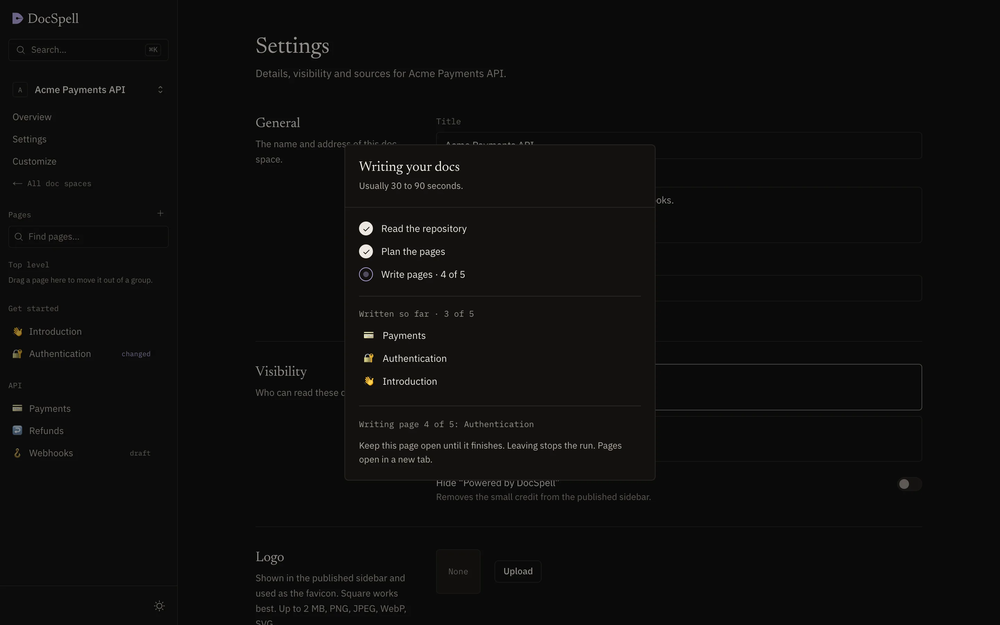Click the Authentication lock icon in the dialog

click(x=369, y=358)
